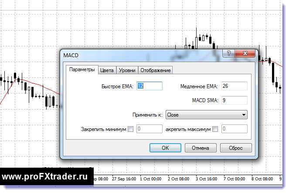This screenshot has height=193, width=289.
Task: Click the 27 Sep 16:00 time label
Action: [x=124, y=179]
